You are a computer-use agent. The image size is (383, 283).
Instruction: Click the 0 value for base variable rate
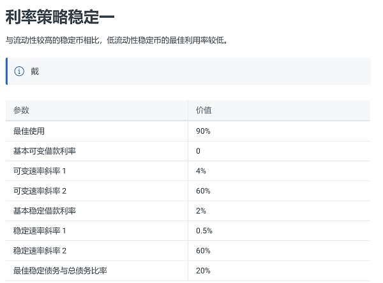[x=198, y=151]
